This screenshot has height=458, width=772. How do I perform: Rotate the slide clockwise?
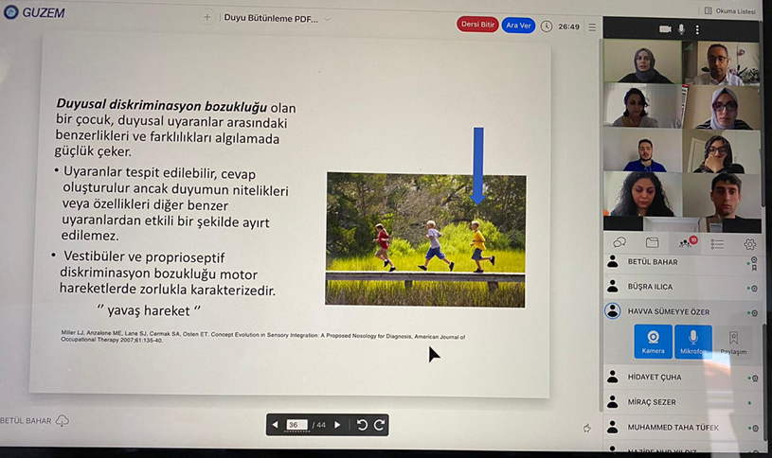[379, 425]
